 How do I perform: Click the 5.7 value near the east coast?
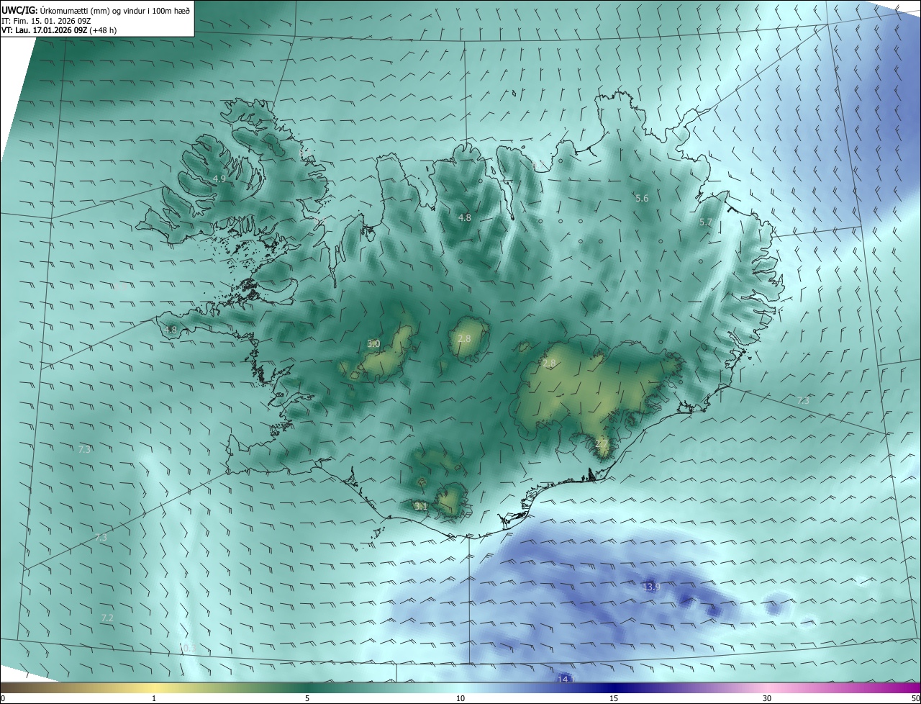coord(705,222)
